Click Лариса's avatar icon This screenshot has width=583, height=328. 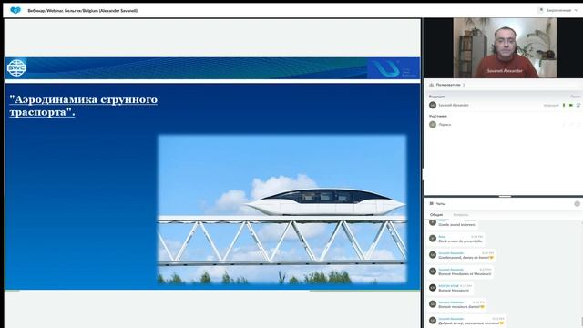(x=433, y=125)
